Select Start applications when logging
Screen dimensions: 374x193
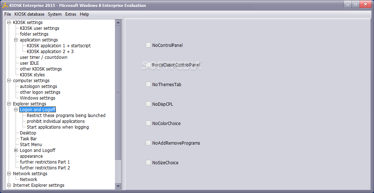point(58,127)
